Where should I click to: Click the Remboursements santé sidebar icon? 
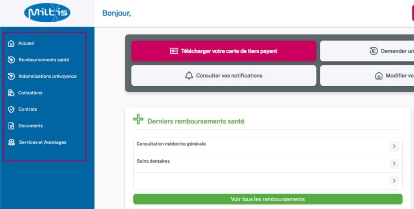11,60
